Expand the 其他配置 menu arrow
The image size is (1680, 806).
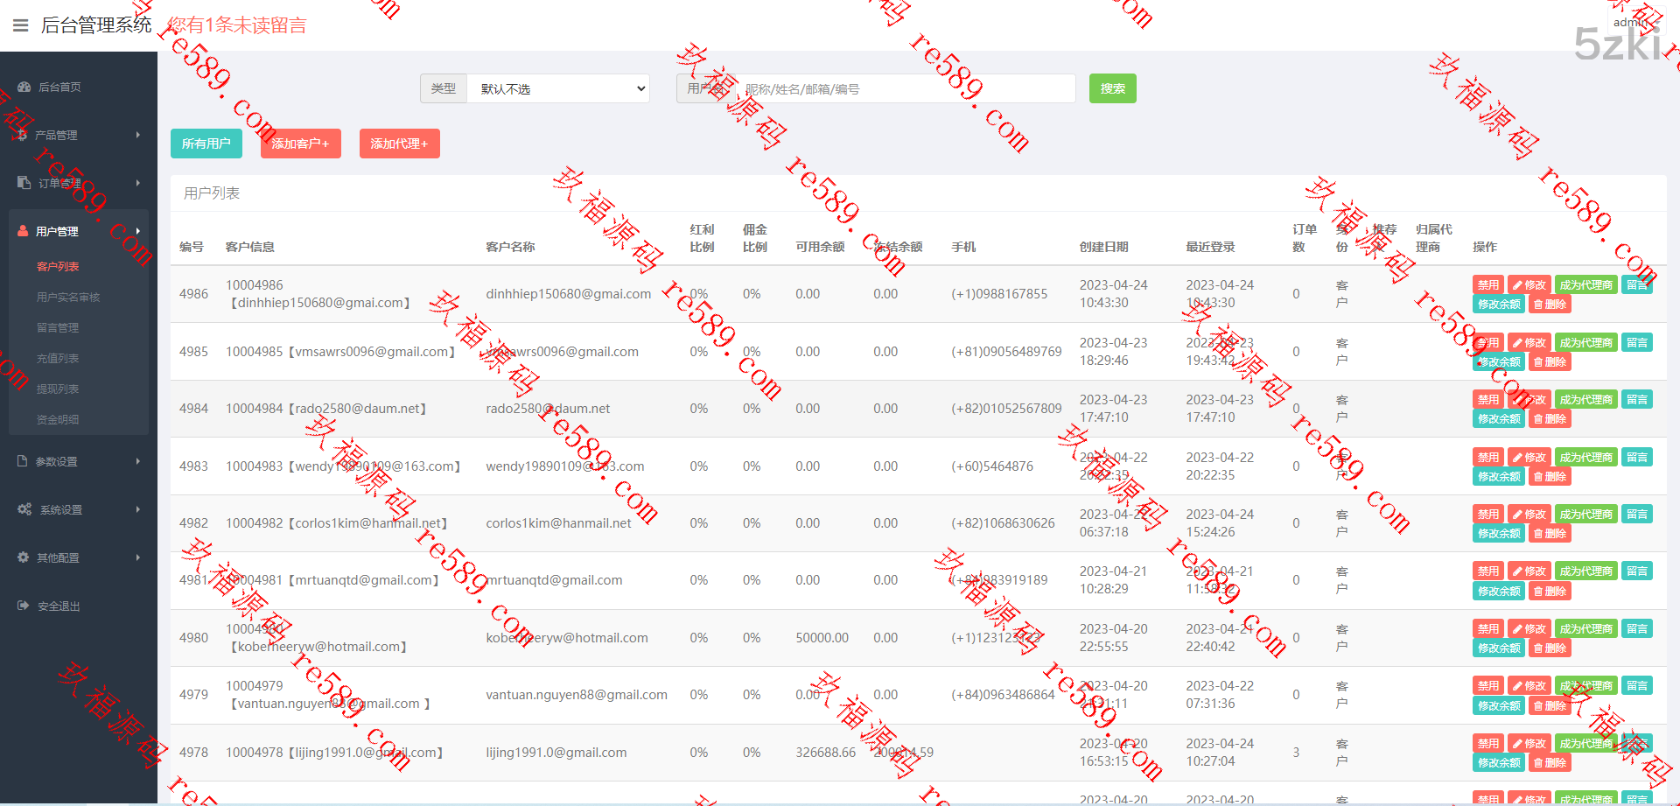point(138,557)
